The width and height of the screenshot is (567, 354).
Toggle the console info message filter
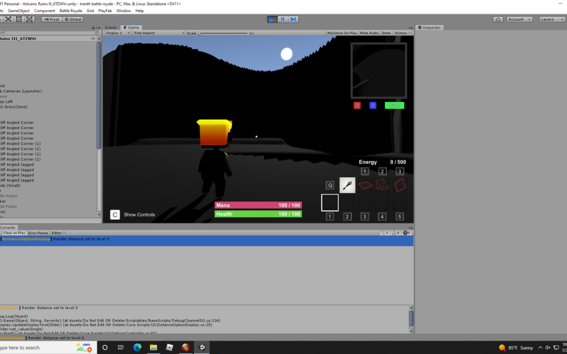click(x=385, y=233)
